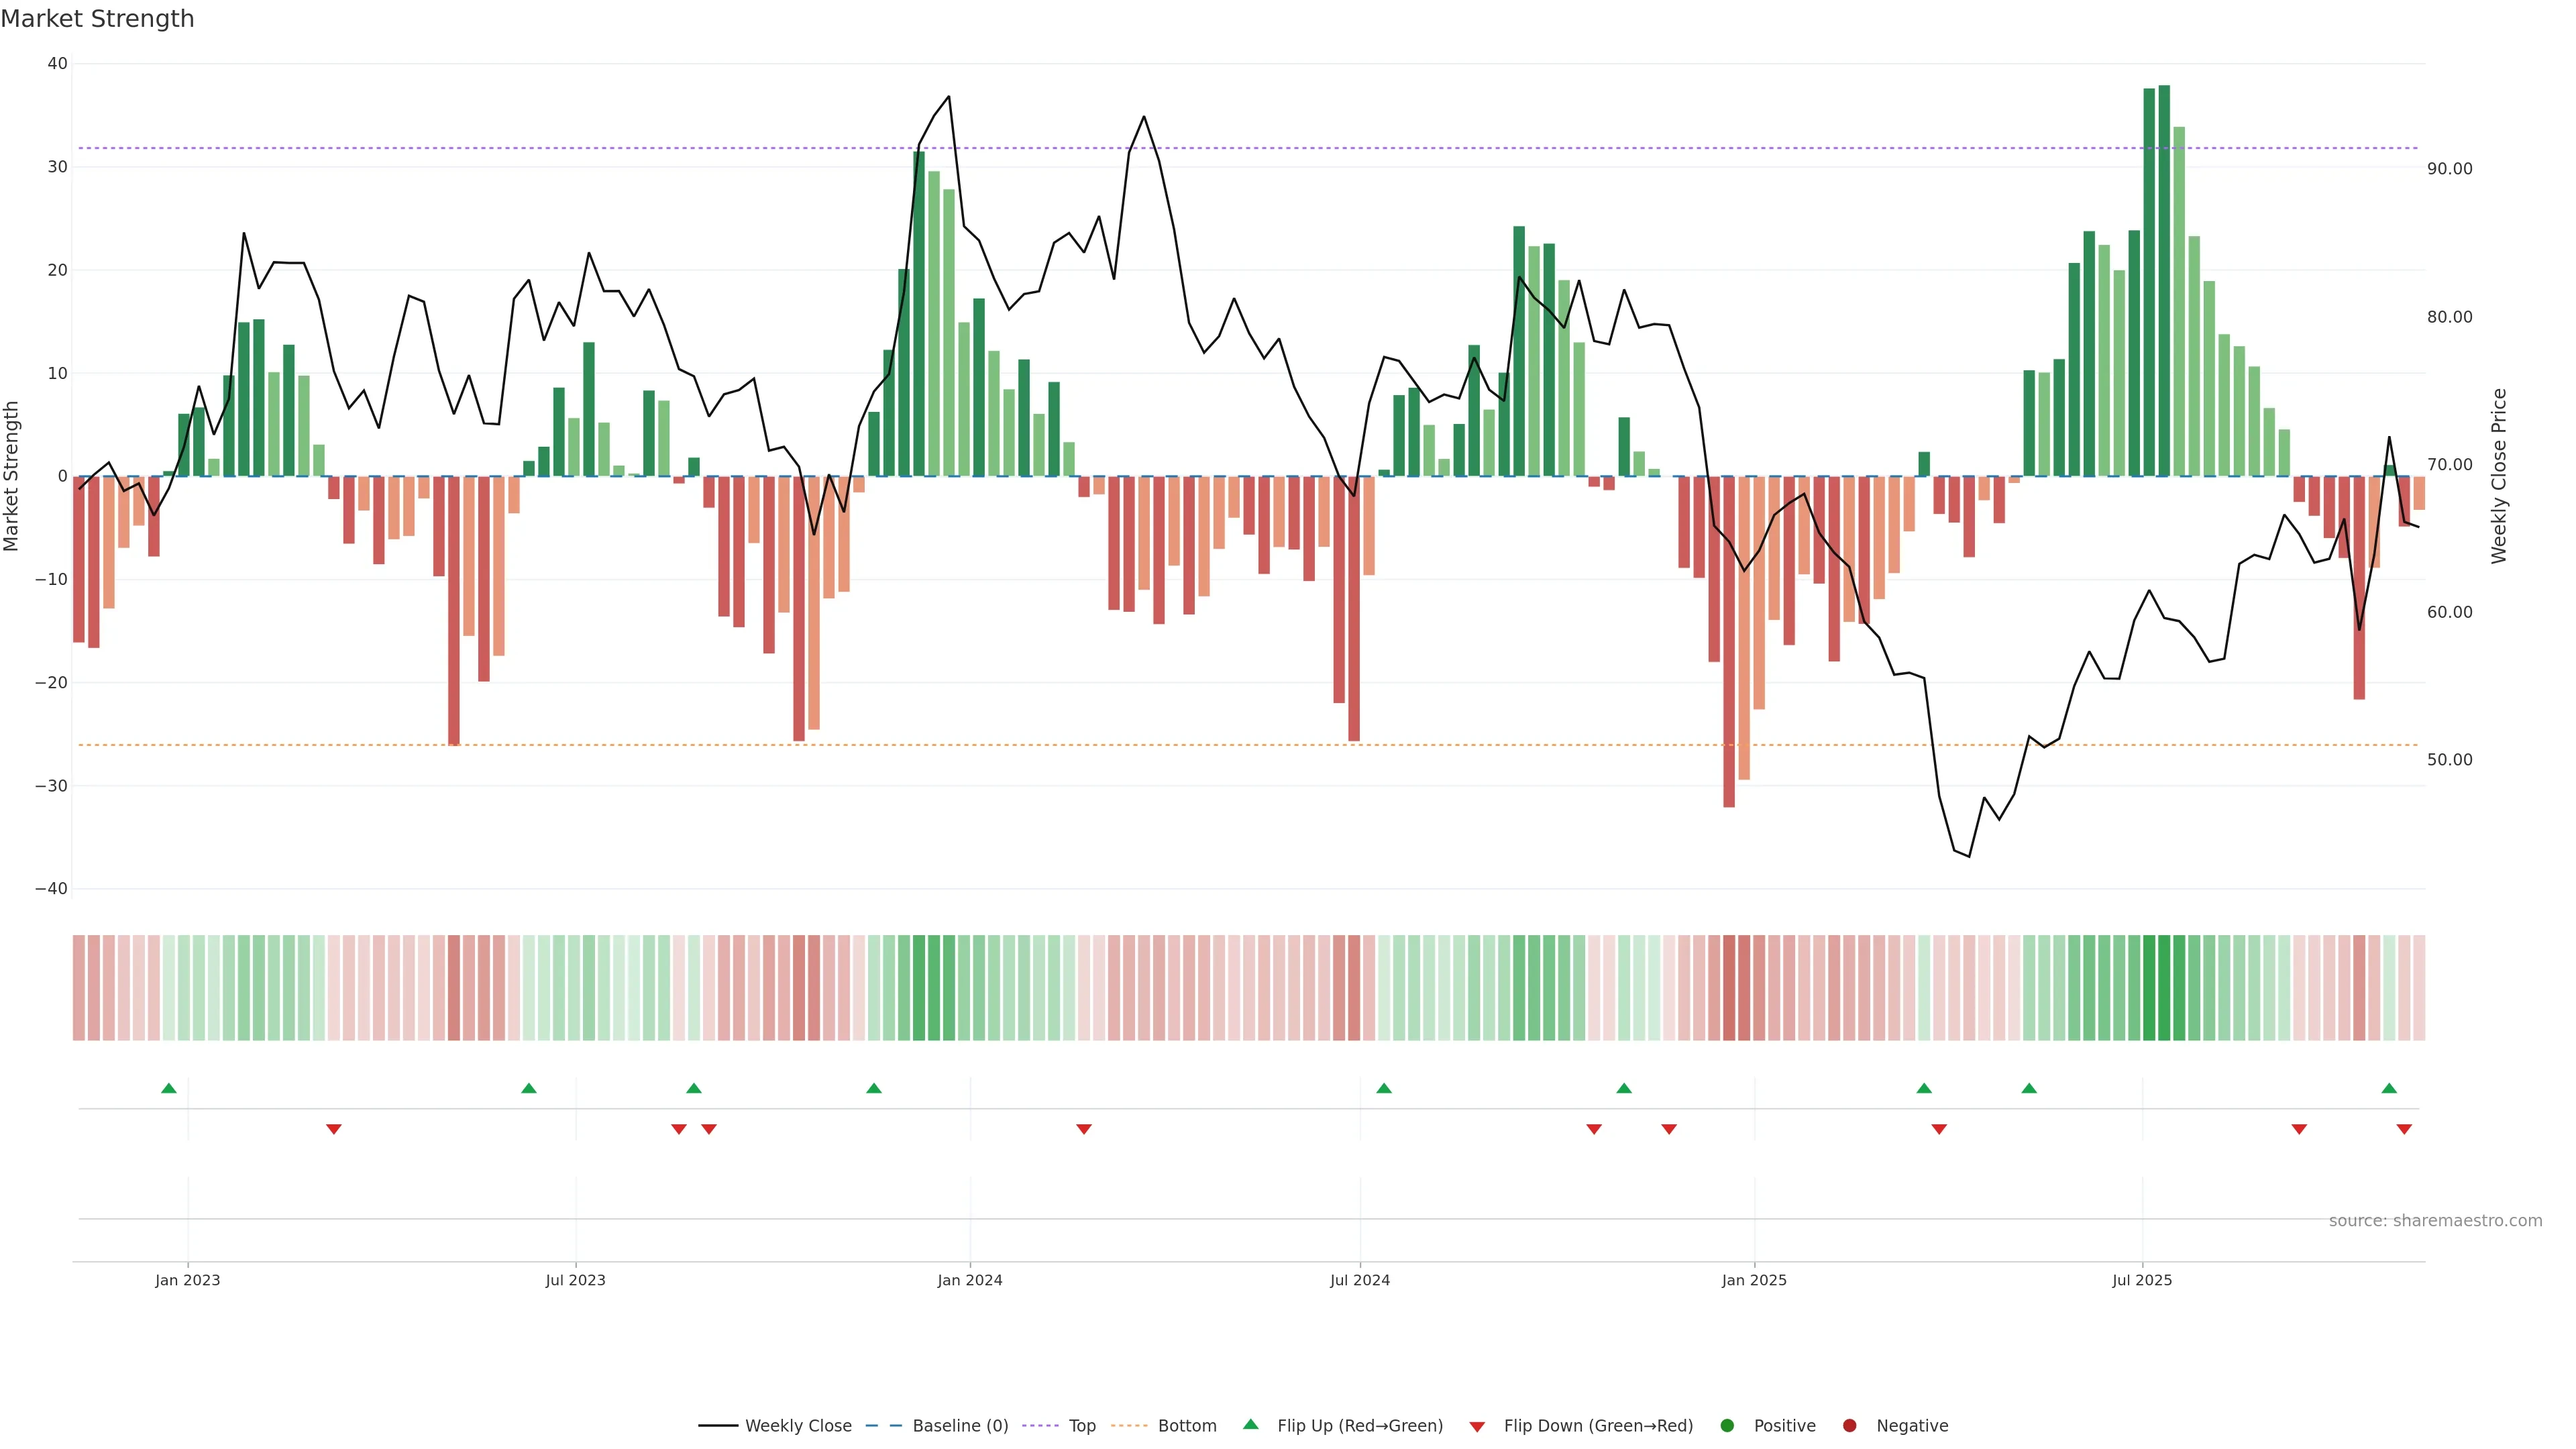The image size is (2576, 1449).
Task: Toggle the Weekly Close legend entry
Action: 797,1426
